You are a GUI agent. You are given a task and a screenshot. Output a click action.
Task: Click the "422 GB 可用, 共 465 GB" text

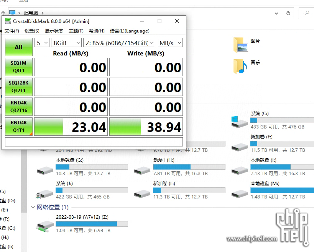[83, 197]
